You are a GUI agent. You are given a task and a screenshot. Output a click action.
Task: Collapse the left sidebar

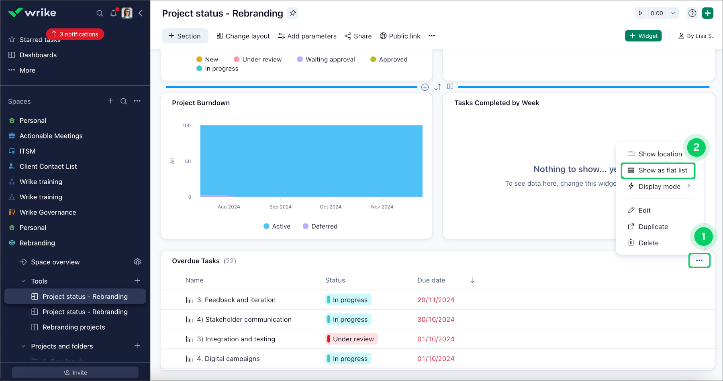click(141, 13)
